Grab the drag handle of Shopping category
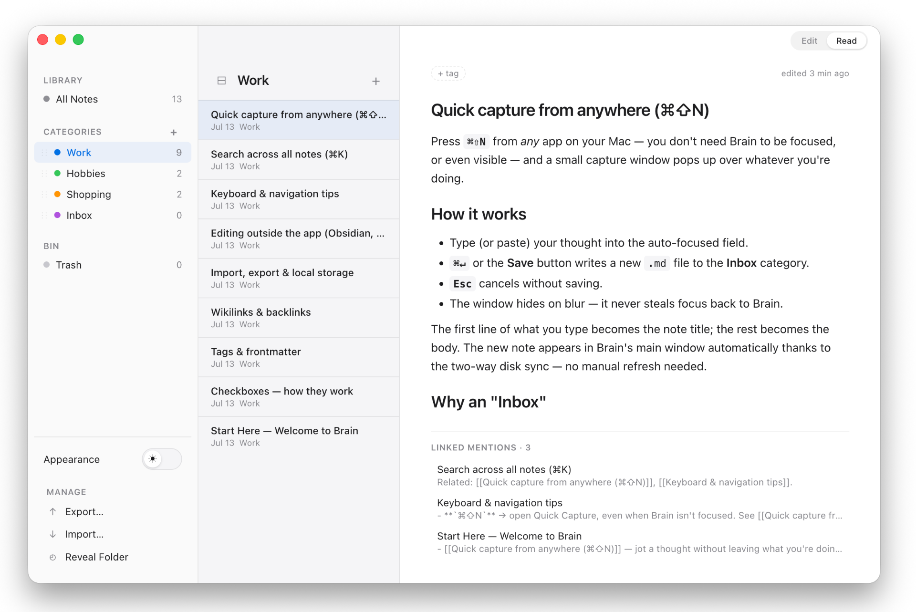Image resolution: width=916 pixels, height=612 pixels. [44, 195]
